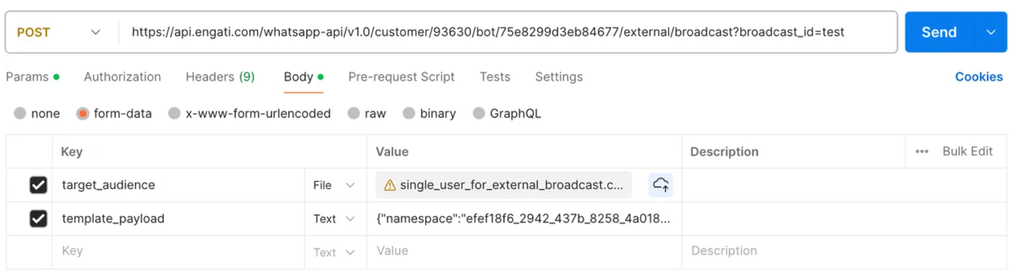Uncheck the template_payload row checkbox

tap(38, 218)
